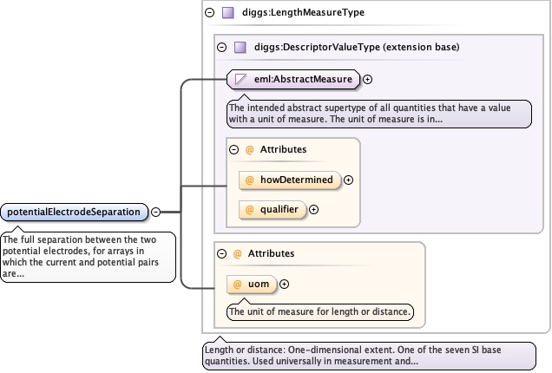Click the @ icon on the howDetermined attribute
552x373 pixels.
[x=250, y=180]
